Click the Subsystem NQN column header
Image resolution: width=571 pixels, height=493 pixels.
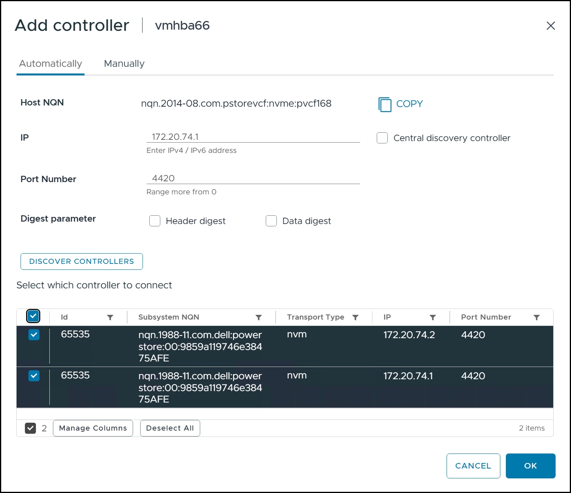tap(169, 317)
